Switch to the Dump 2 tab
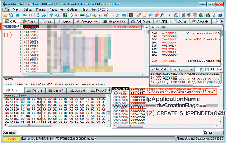The width and height of the screenshot is (226, 143). click(35, 90)
